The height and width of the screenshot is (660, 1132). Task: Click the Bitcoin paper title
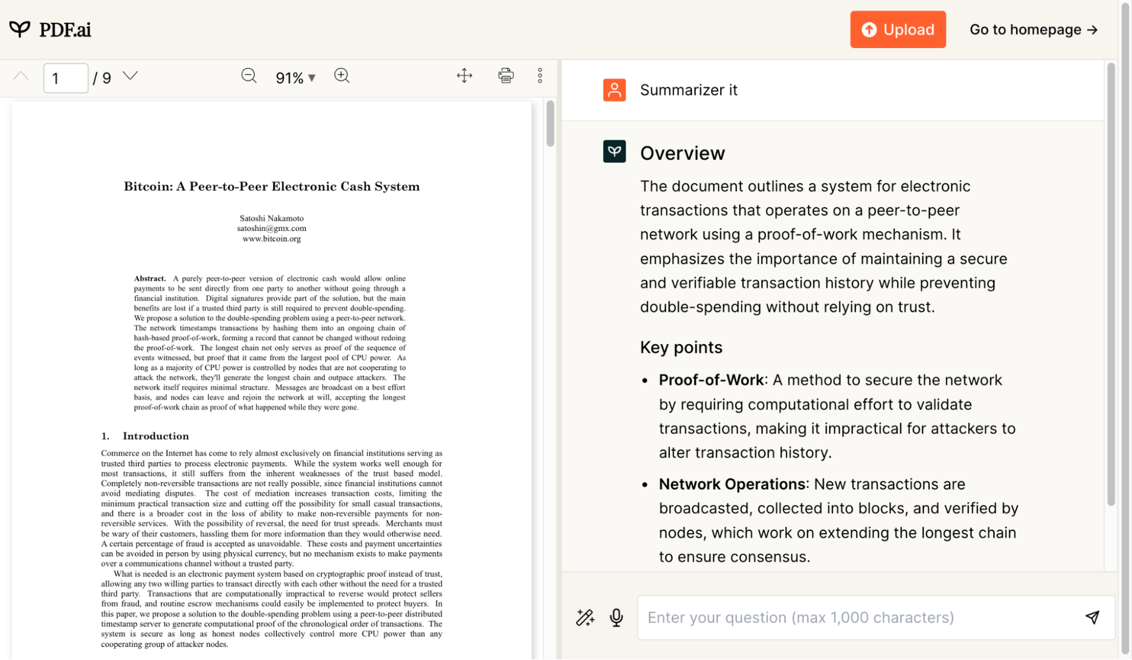coord(272,186)
